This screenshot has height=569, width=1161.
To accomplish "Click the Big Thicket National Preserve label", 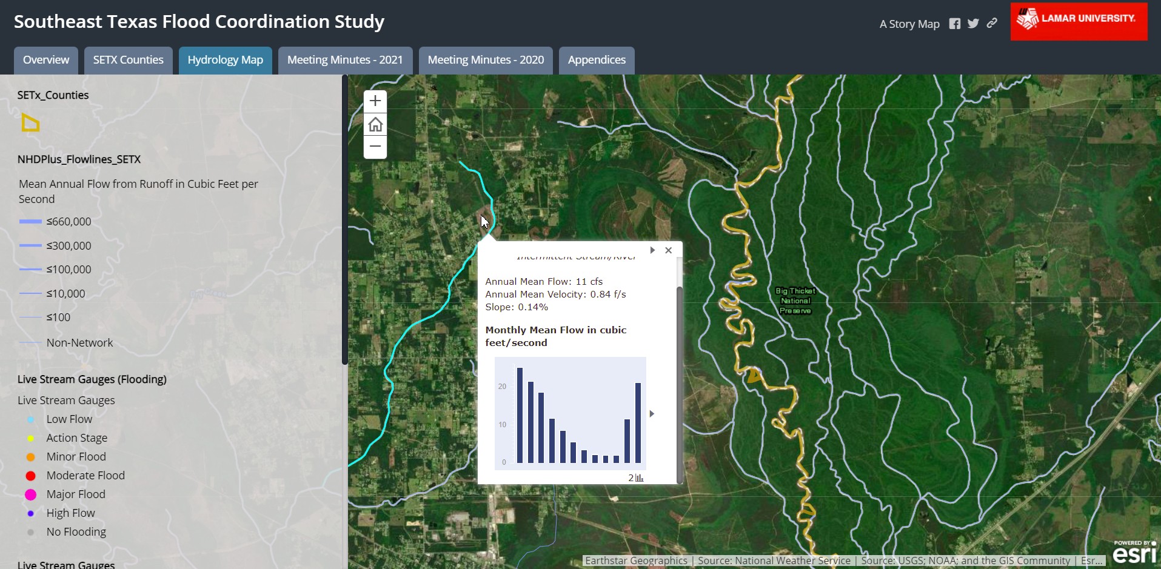I will click(x=795, y=301).
